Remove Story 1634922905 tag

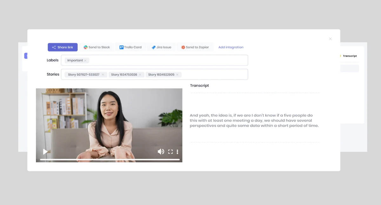[177, 75]
